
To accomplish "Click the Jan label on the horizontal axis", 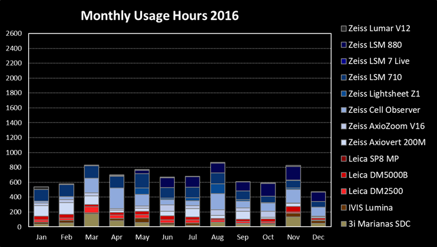I will click(x=41, y=236).
